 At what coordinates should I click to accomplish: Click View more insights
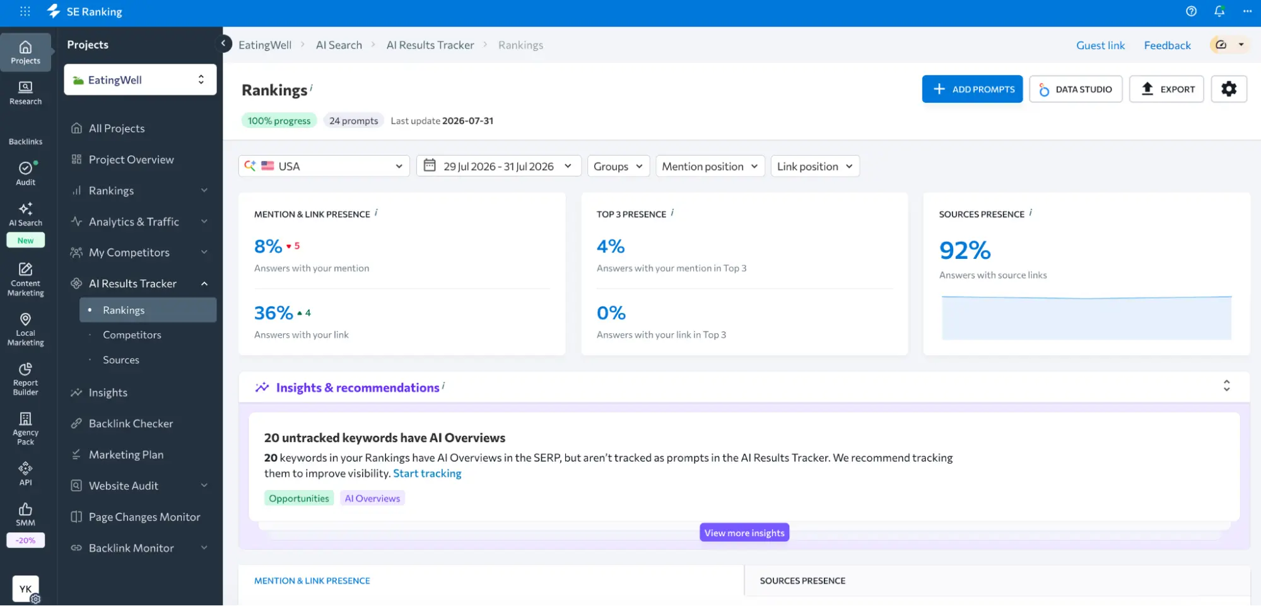[744, 532]
